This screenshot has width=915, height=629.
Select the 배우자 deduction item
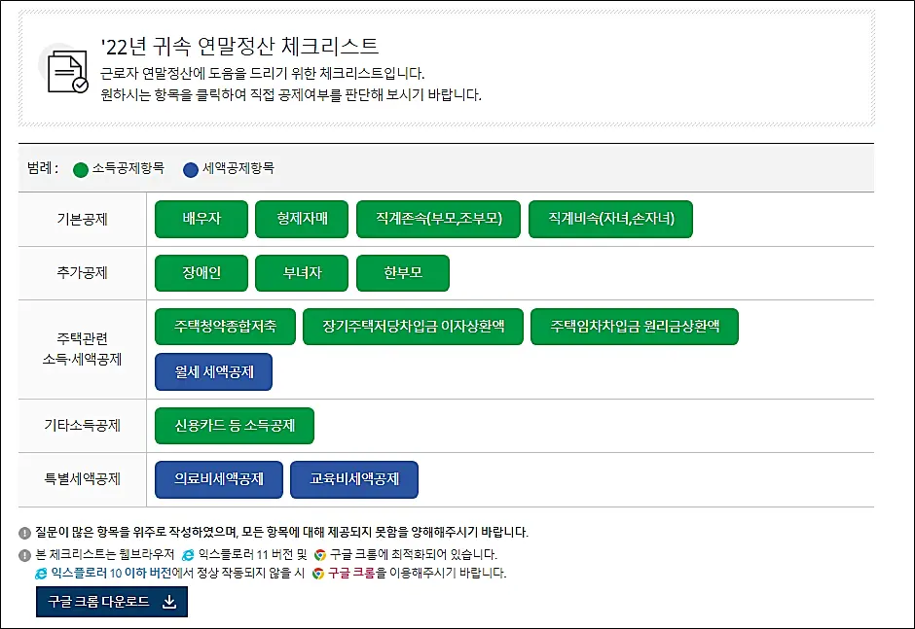[x=201, y=219]
